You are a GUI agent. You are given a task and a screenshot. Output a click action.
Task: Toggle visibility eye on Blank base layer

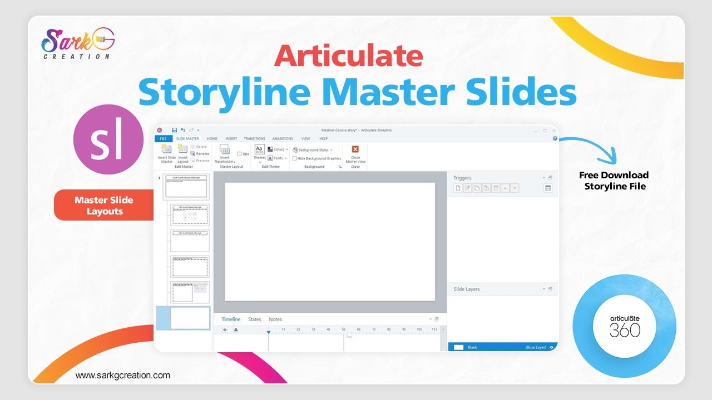(552, 347)
